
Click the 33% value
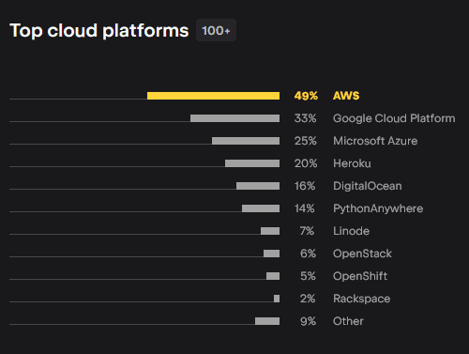click(x=305, y=118)
